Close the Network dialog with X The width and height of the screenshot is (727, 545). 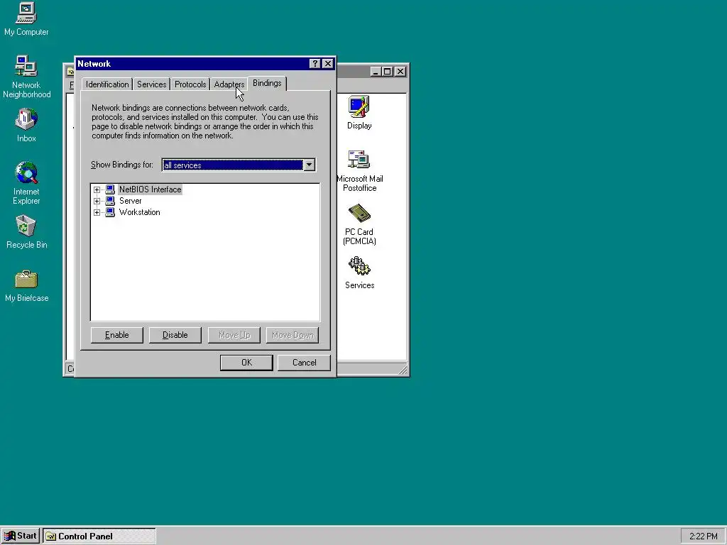click(x=328, y=63)
